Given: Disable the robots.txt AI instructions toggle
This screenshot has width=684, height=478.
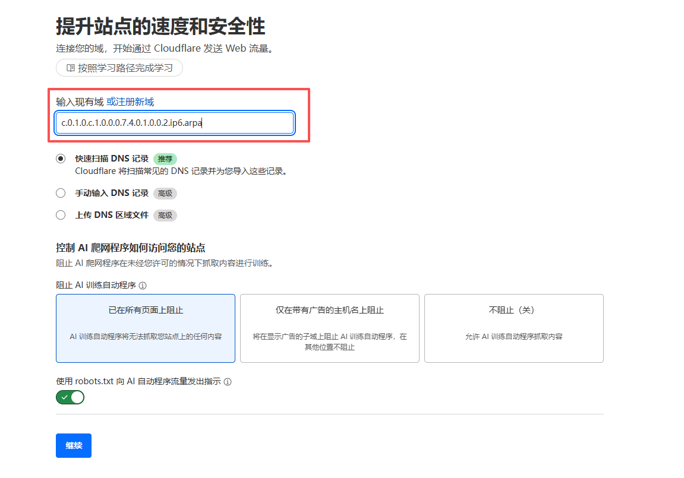Looking at the screenshot, I should tap(70, 397).
